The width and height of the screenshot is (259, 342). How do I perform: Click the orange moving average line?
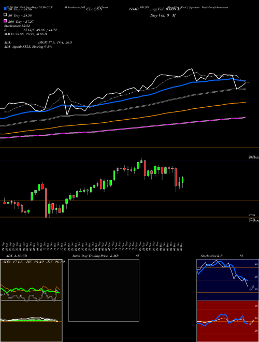click(x=123, y=120)
